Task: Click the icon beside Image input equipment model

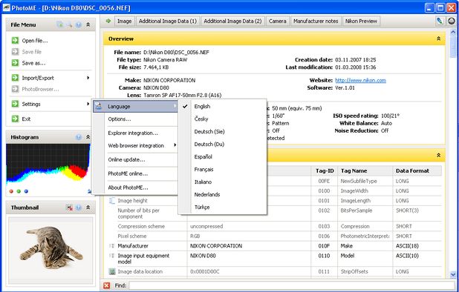Action: point(112,256)
